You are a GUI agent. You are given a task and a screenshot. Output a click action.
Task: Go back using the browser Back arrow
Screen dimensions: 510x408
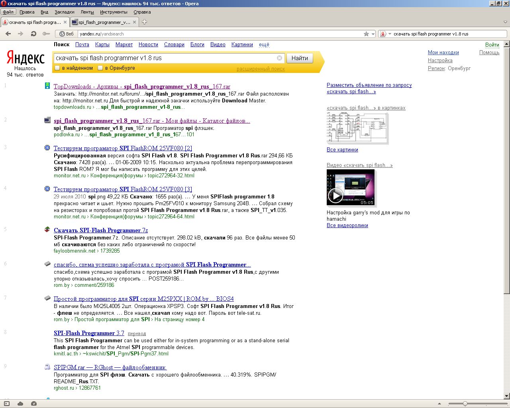click(x=8, y=34)
